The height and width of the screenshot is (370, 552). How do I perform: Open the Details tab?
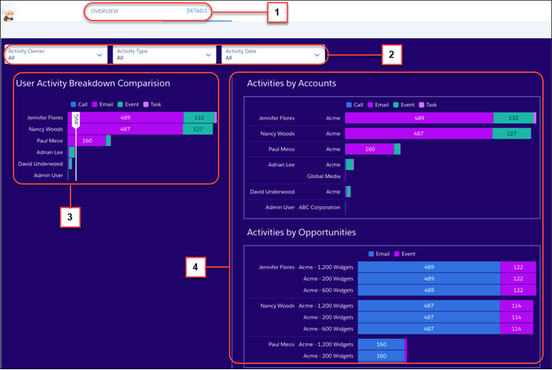(197, 12)
